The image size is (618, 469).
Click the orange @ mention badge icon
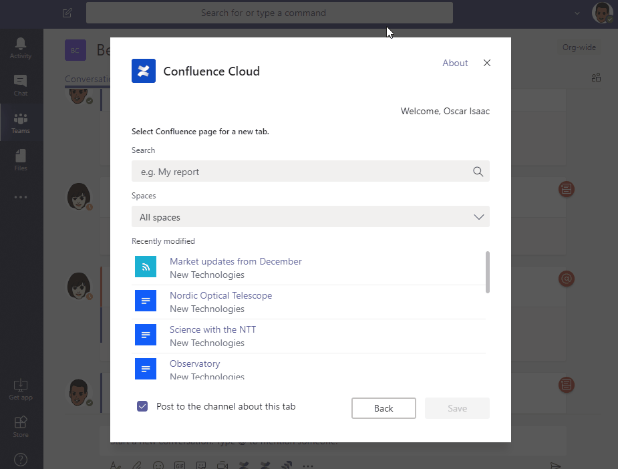click(567, 279)
